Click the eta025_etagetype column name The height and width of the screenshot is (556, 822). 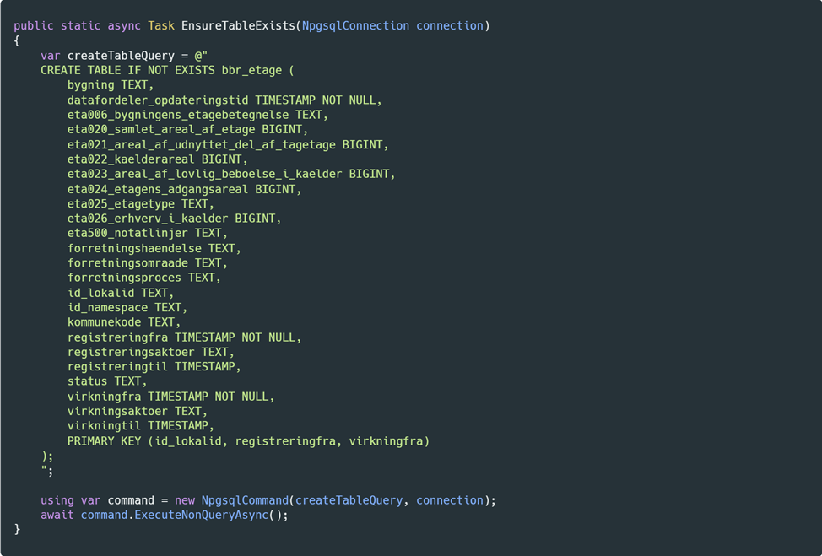tap(121, 204)
